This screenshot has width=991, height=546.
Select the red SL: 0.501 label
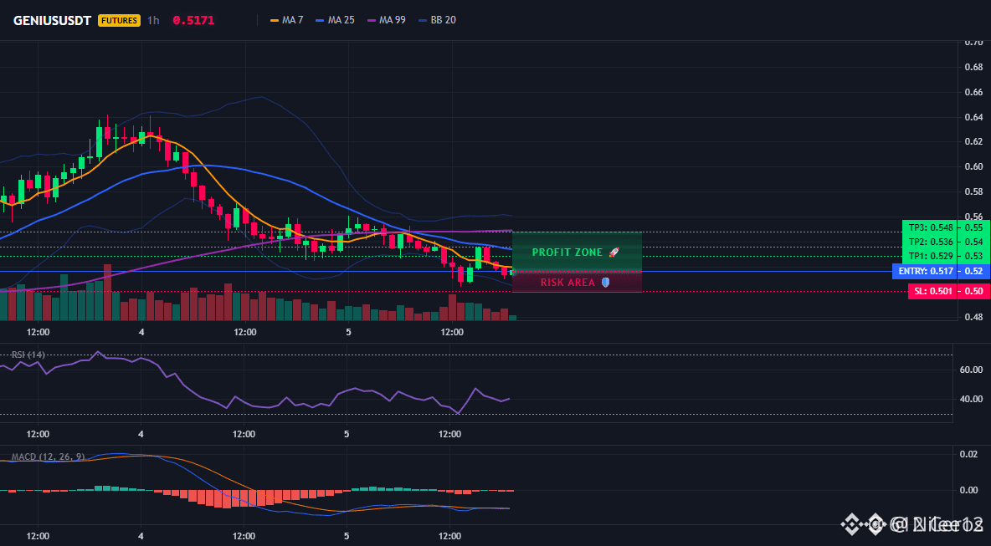932,291
